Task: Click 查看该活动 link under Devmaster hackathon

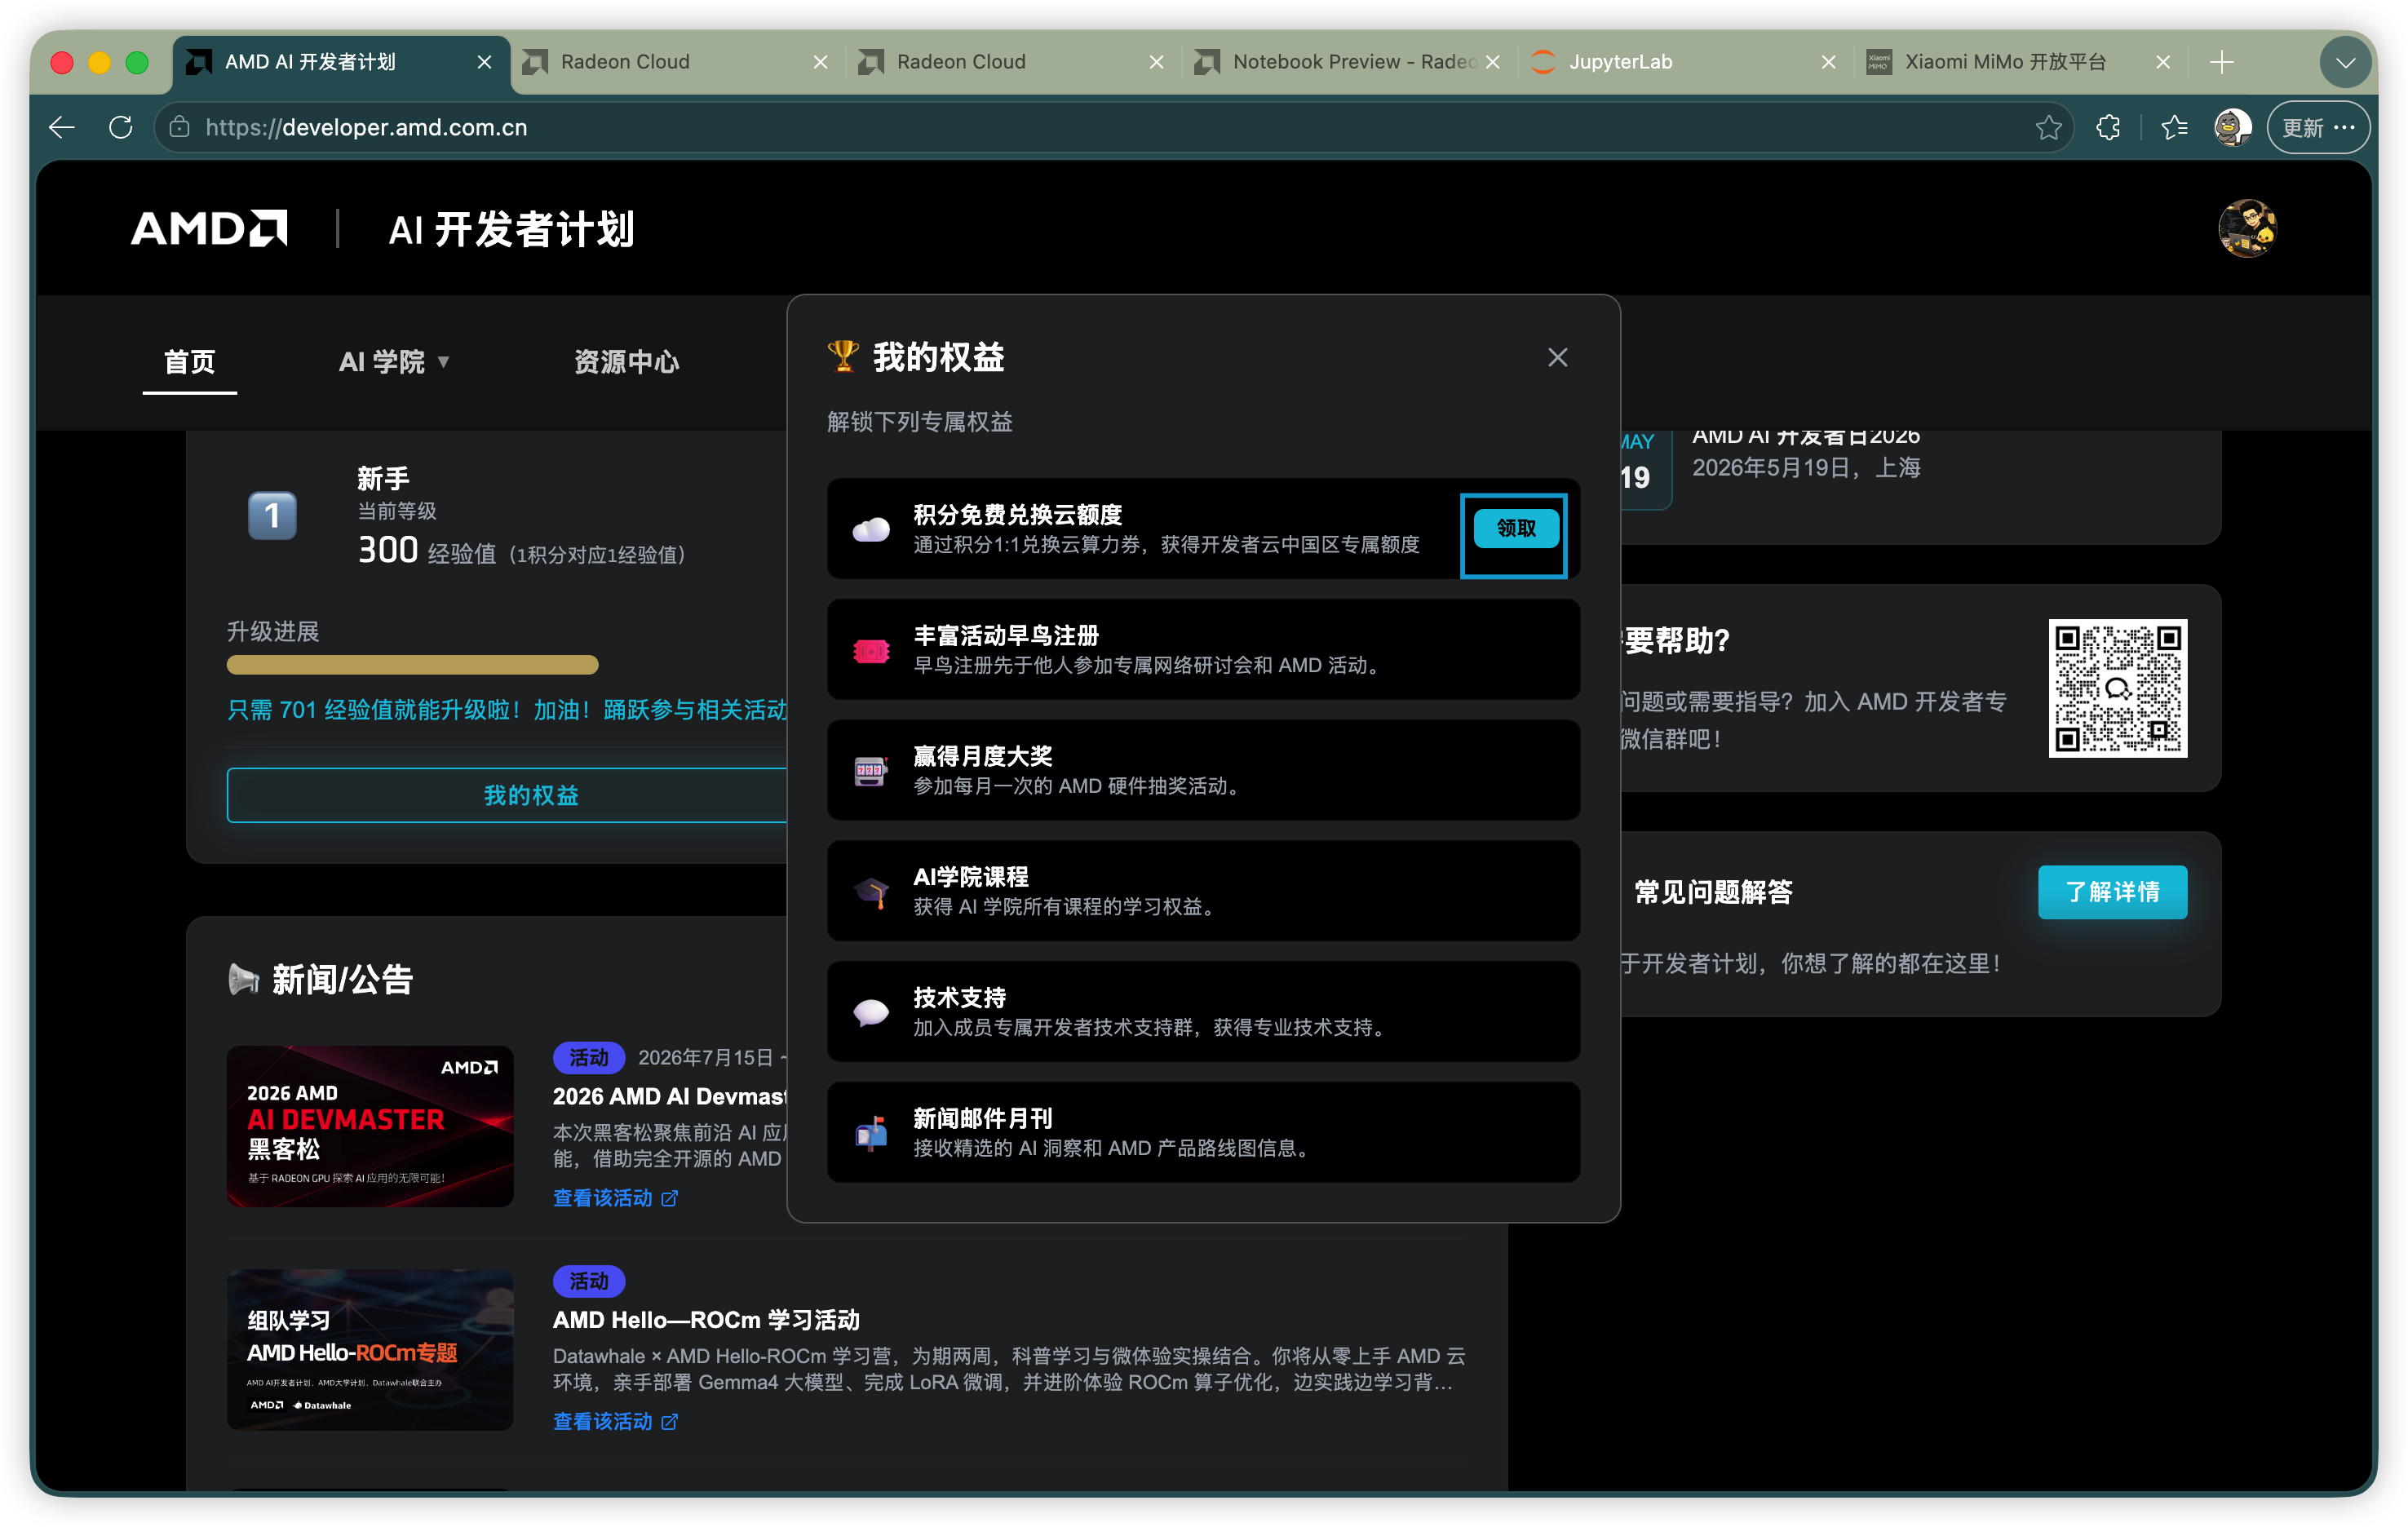Action: click(616, 1198)
